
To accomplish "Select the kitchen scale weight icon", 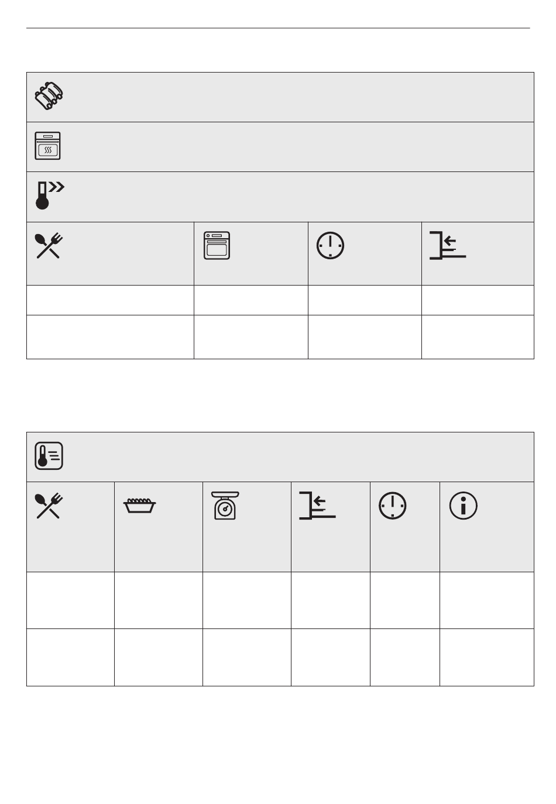I will (225, 506).
